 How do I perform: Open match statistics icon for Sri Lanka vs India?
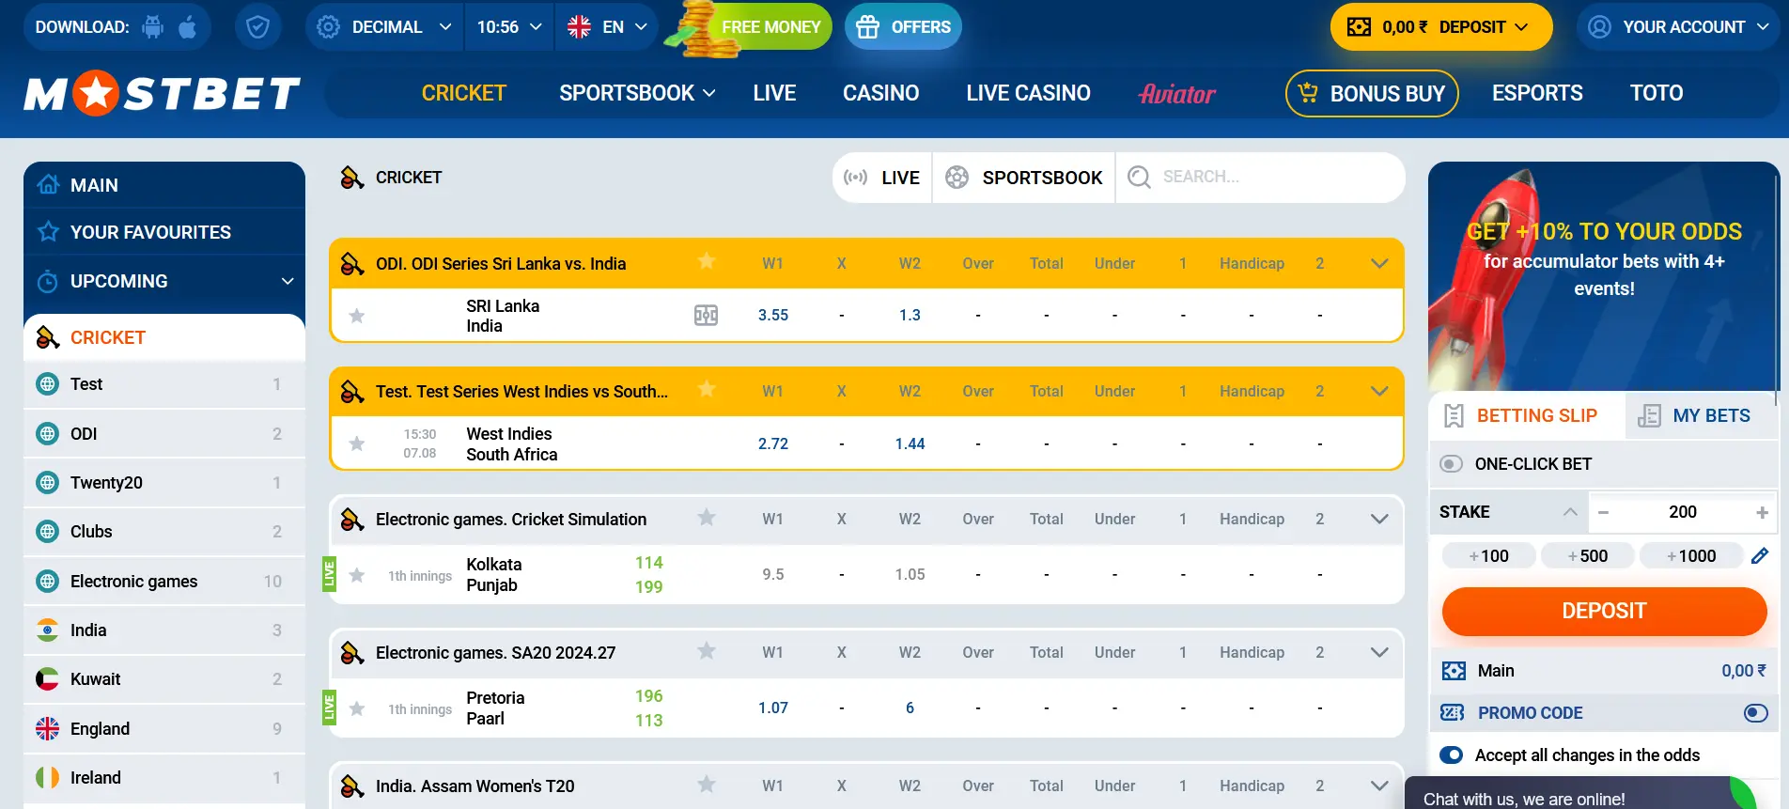tap(706, 316)
